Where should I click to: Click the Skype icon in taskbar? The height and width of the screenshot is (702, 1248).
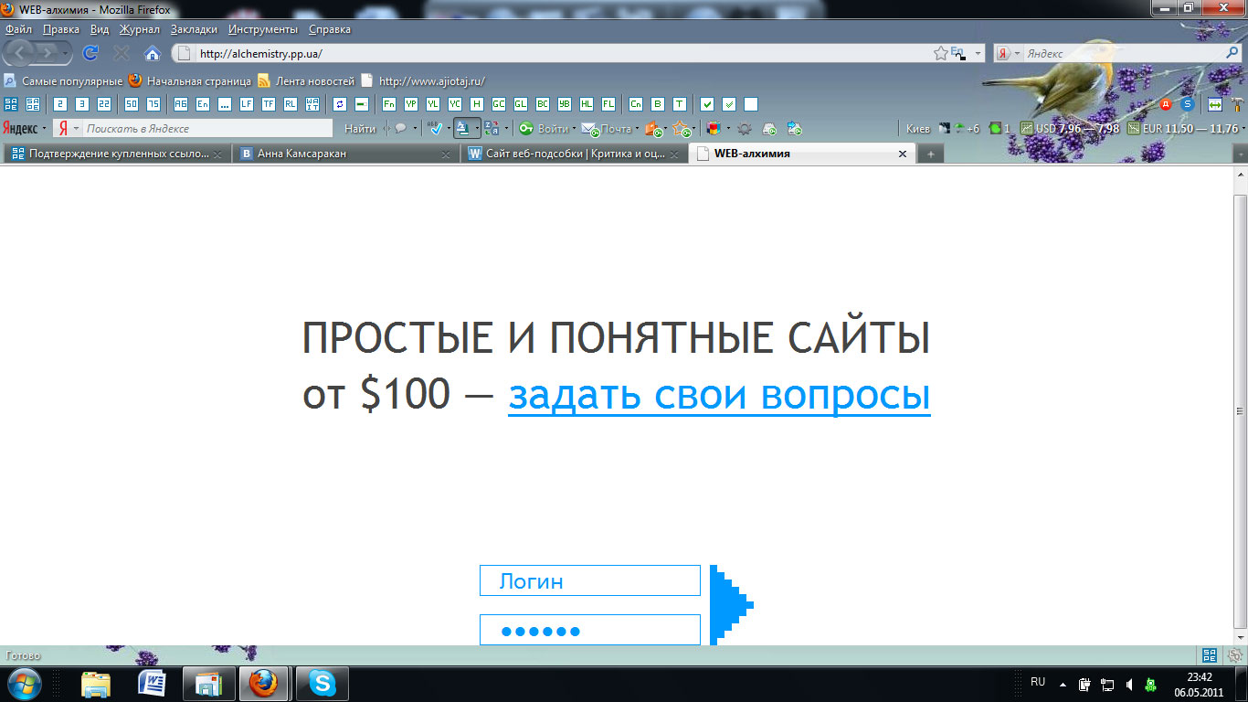[x=322, y=683]
